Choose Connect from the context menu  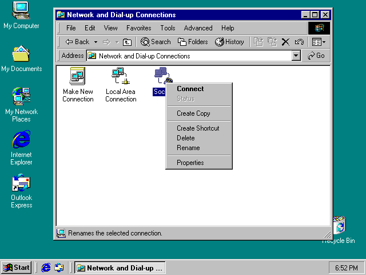pyautogui.click(x=199, y=89)
